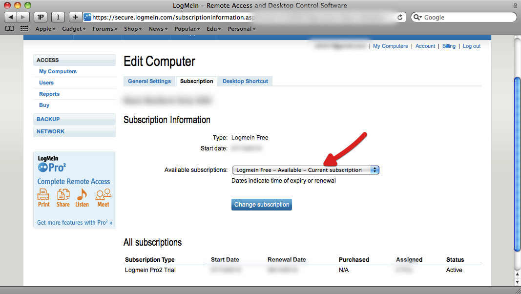Open a new tab with the plus icon
The height and width of the screenshot is (294, 521).
[x=75, y=17]
